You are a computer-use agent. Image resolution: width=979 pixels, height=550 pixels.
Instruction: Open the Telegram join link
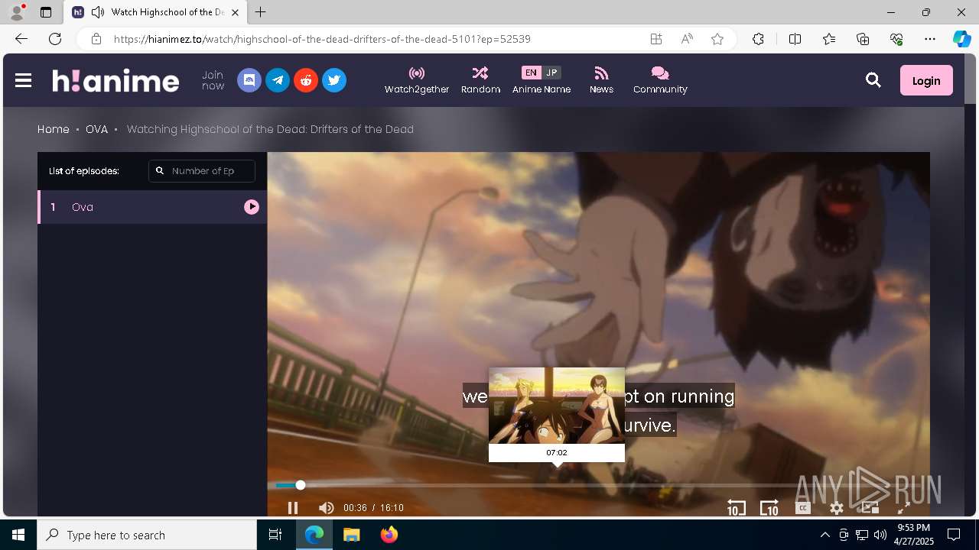[x=278, y=80]
